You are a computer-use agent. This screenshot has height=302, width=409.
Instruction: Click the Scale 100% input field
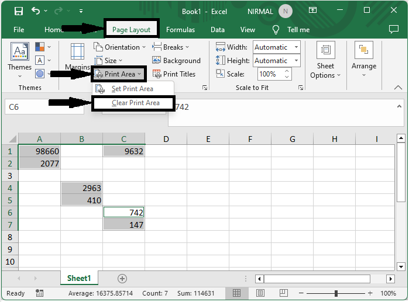pos(270,74)
